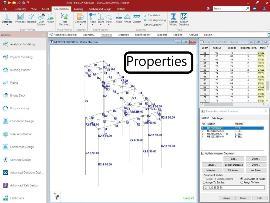Viewport: 270px width, 203px height.
Task: Switch to the Geometry ribbon tab
Action: click(x=20, y=9)
